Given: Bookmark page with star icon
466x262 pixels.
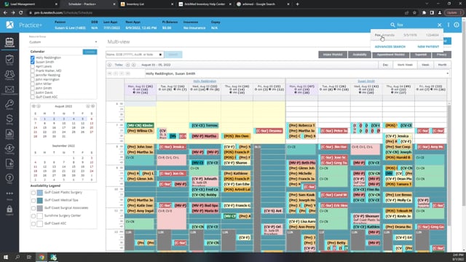Looking at the screenshot, I should pos(414,13).
